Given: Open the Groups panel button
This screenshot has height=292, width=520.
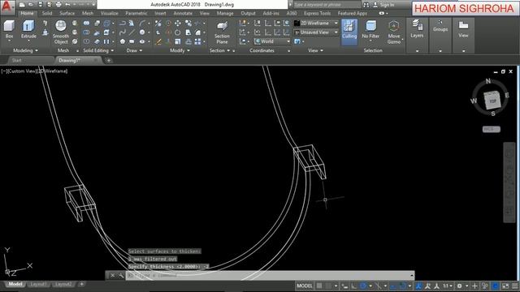Looking at the screenshot, I should pos(440,26).
